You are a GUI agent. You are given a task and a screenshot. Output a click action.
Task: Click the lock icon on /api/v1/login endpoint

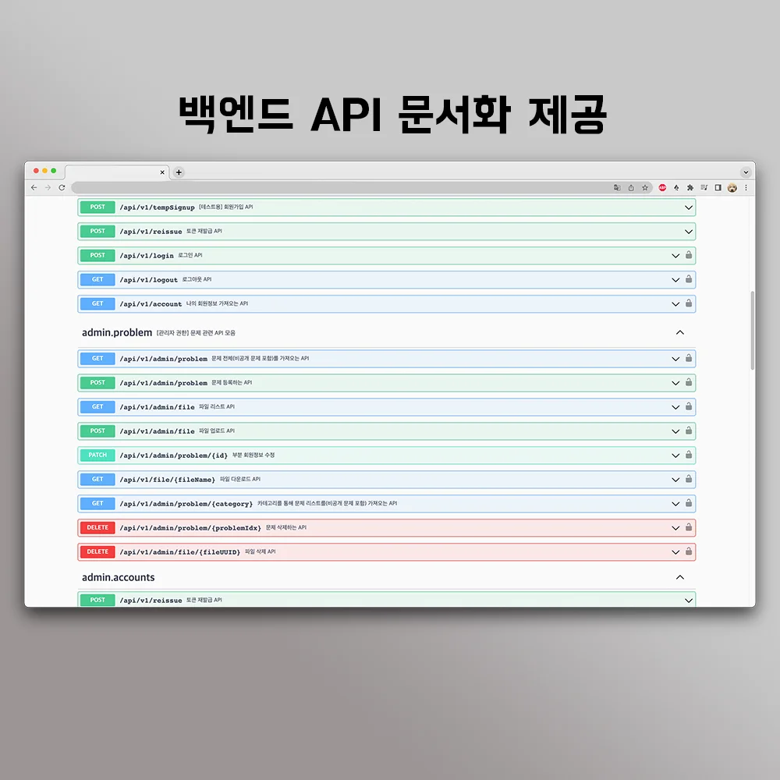[x=689, y=255]
